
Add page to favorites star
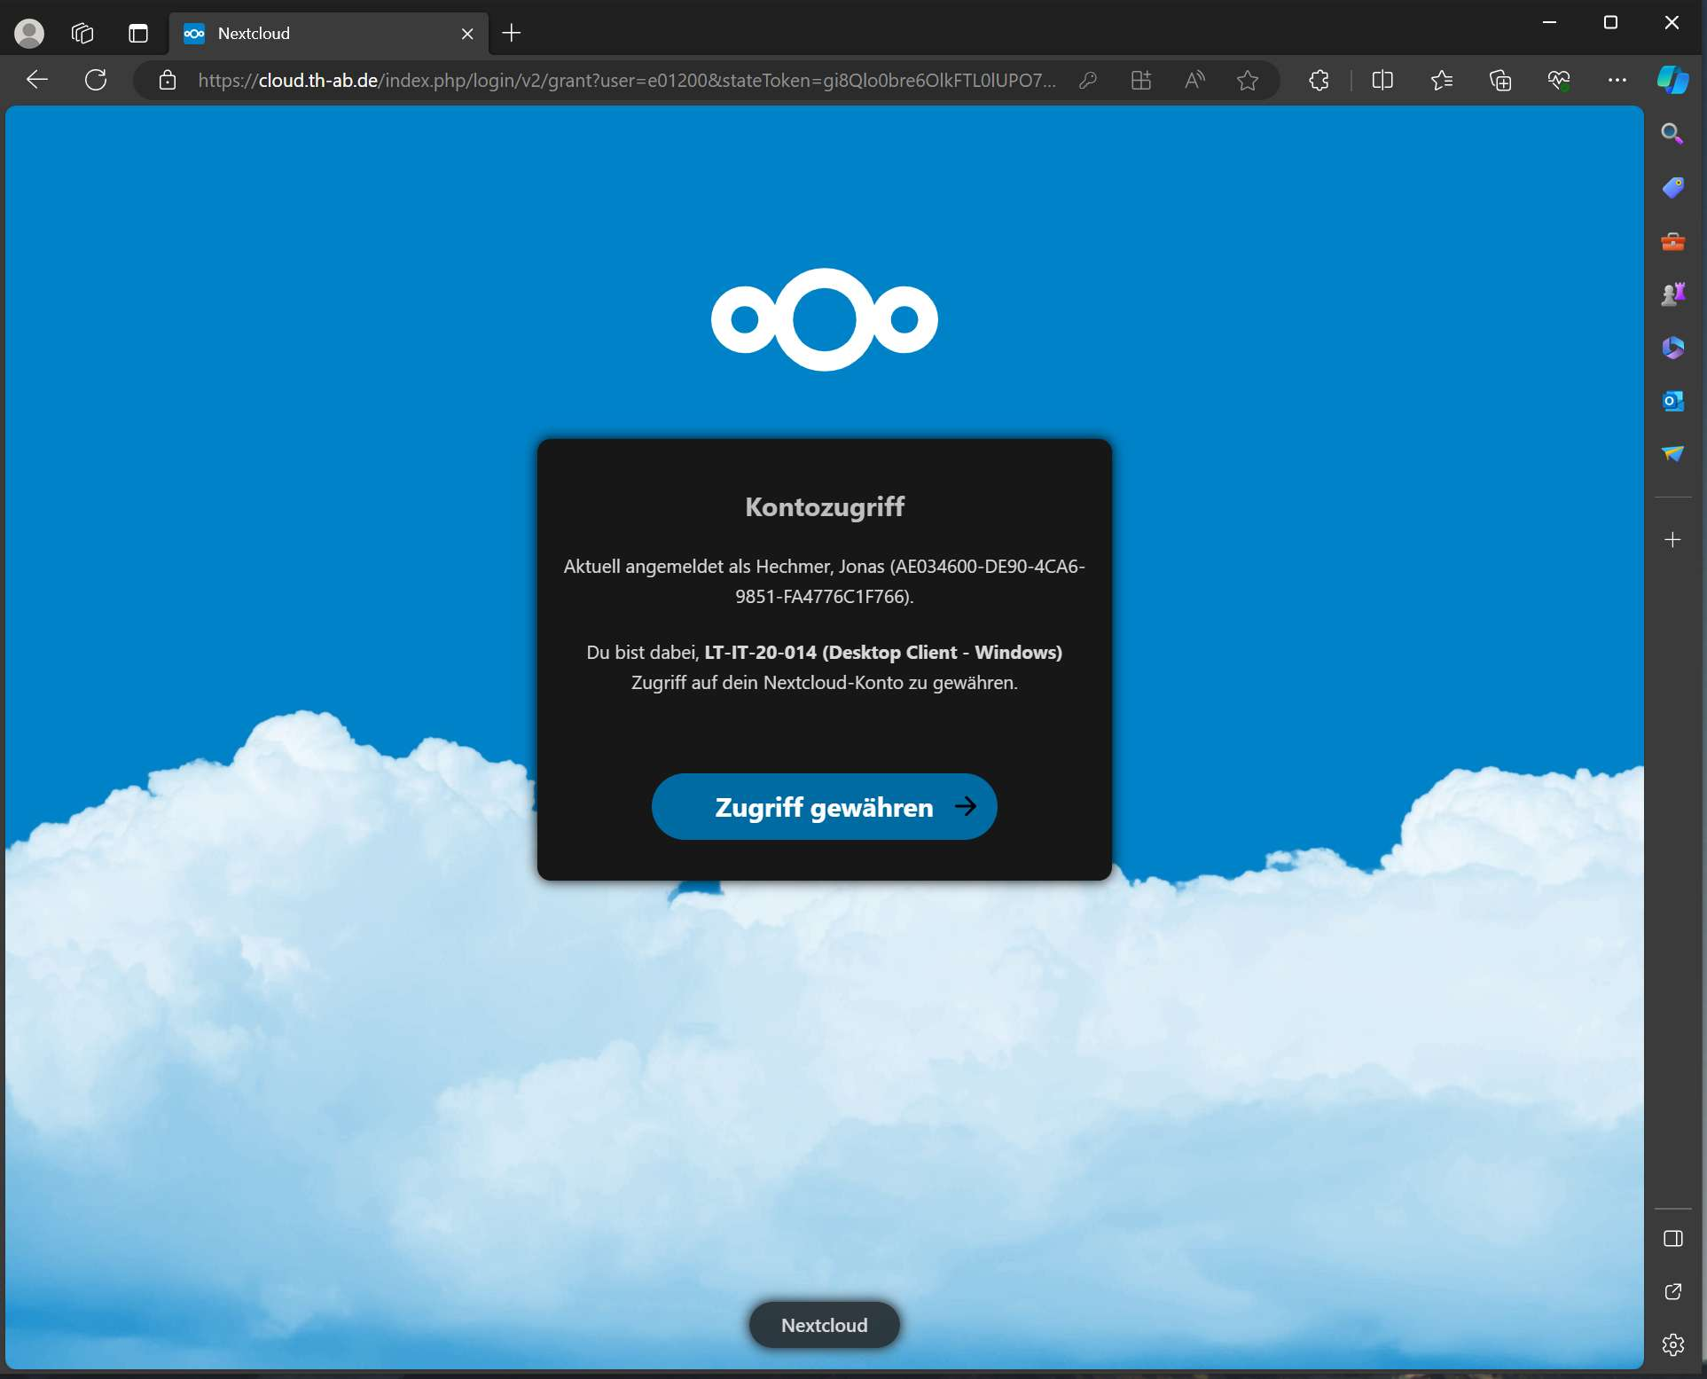coord(1248,81)
